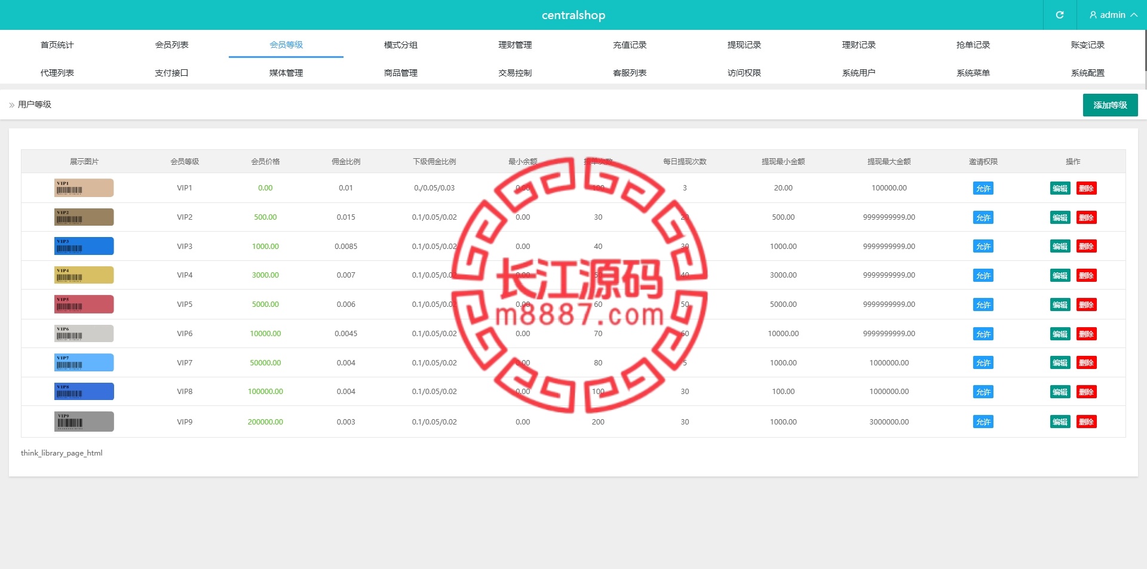Image resolution: width=1147 pixels, height=569 pixels.
Task: Toggle 允许 invite permission for VIP2
Action: (983, 217)
